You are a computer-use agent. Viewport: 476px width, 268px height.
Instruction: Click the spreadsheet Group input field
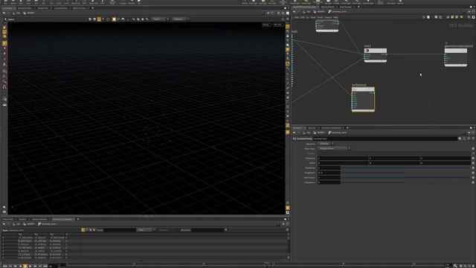coord(119,230)
